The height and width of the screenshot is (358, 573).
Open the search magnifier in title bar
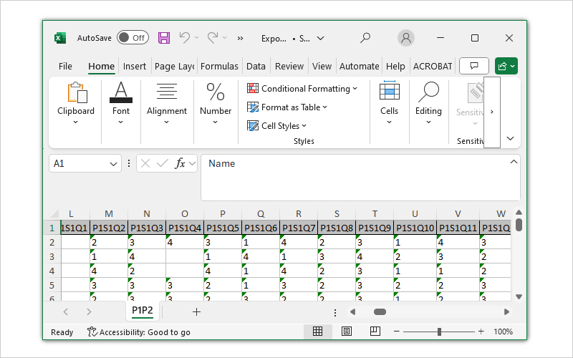pos(365,38)
